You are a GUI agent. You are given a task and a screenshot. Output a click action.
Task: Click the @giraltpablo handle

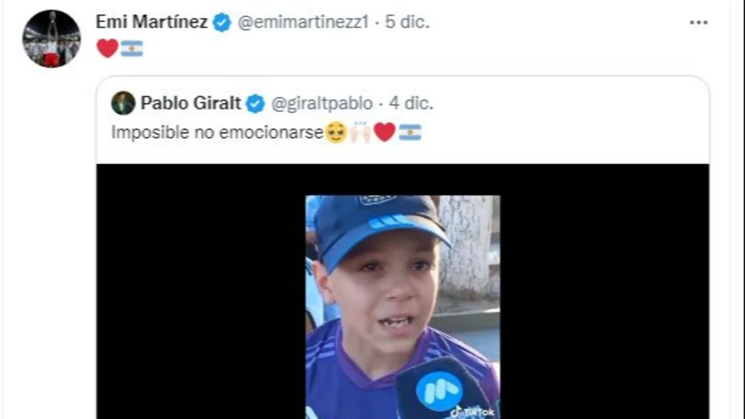point(322,103)
